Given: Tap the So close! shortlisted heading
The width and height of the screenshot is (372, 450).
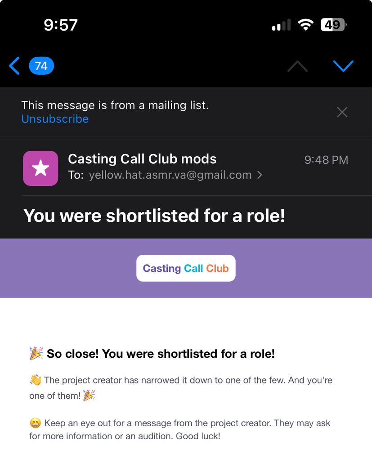Looking at the screenshot, I should [x=160, y=354].
